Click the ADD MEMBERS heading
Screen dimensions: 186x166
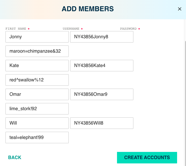(x=88, y=9)
